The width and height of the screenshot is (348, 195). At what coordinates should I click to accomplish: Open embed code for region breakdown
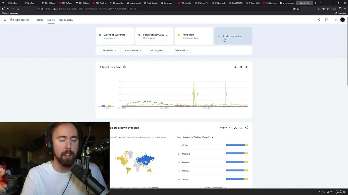241,128
